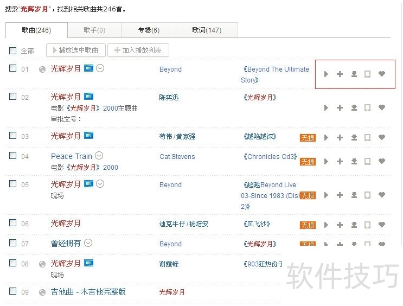Viewport: 403px width, 306px height.
Task: Add Peace Train to playlist
Action: [x=340, y=162]
